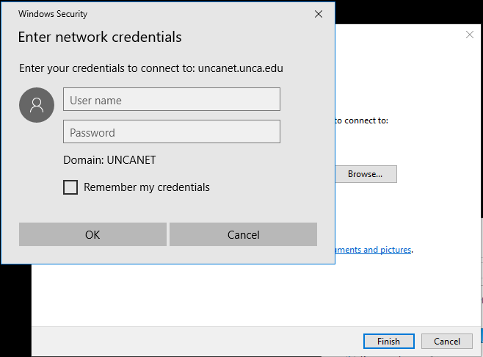Tick the Remember my credentials checkbox

click(70, 187)
